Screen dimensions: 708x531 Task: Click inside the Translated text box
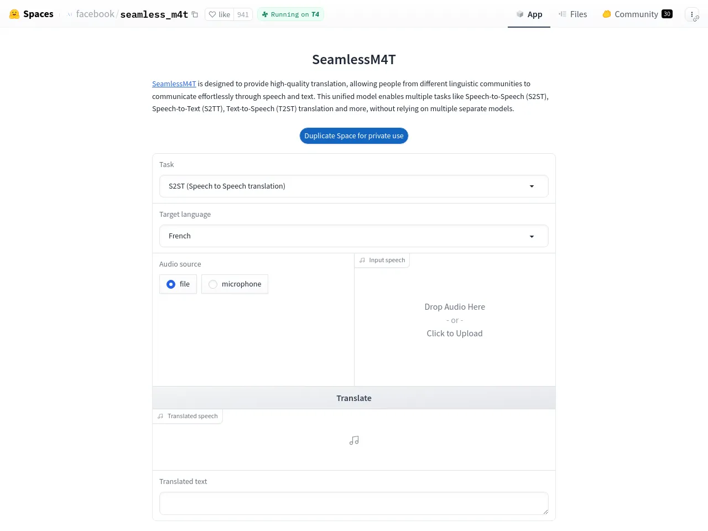tap(354, 503)
